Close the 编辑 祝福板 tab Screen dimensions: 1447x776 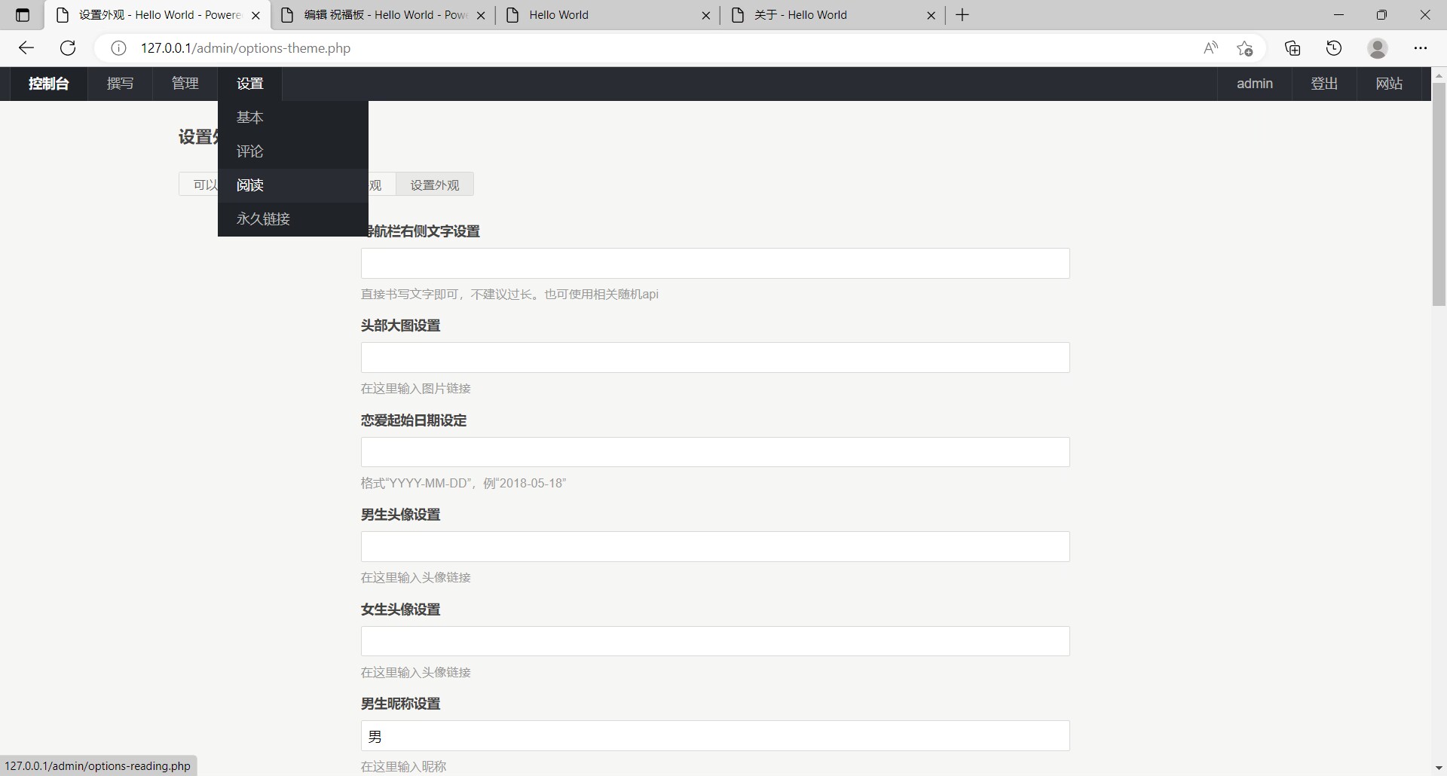(x=482, y=15)
